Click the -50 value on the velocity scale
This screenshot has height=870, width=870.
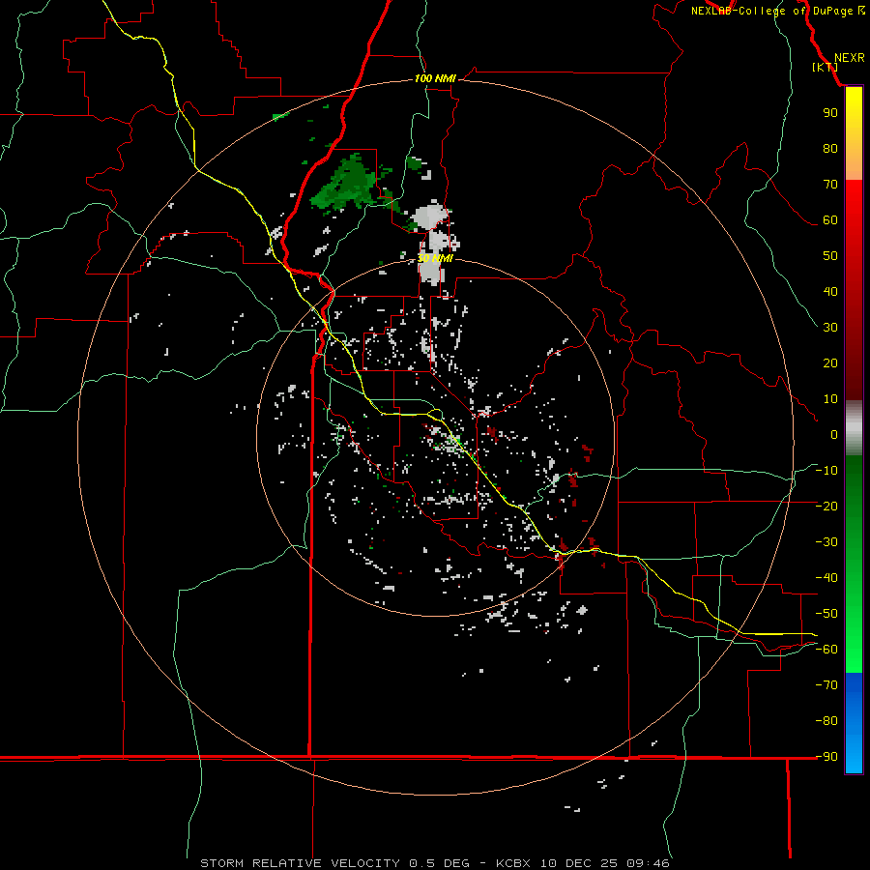tap(826, 614)
